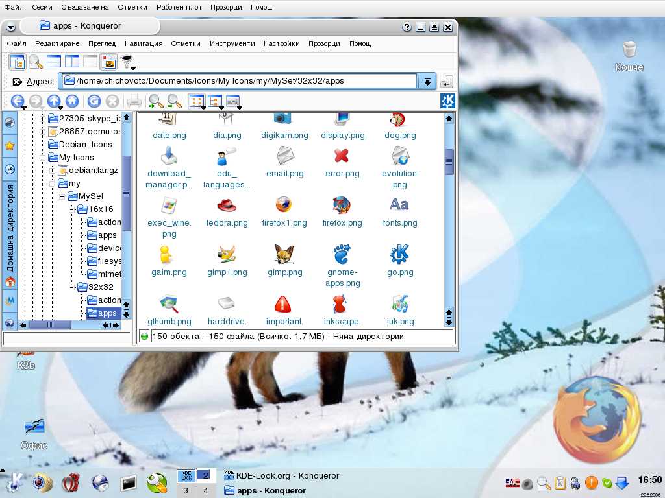Select the fedora.png file

[227, 212]
